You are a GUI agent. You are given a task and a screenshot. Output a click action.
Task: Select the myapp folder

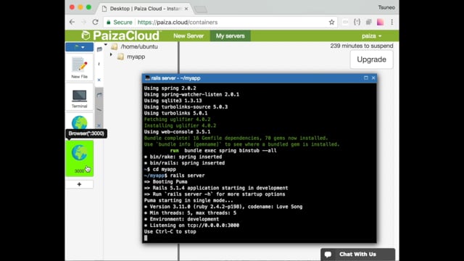pyautogui.click(x=136, y=57)
